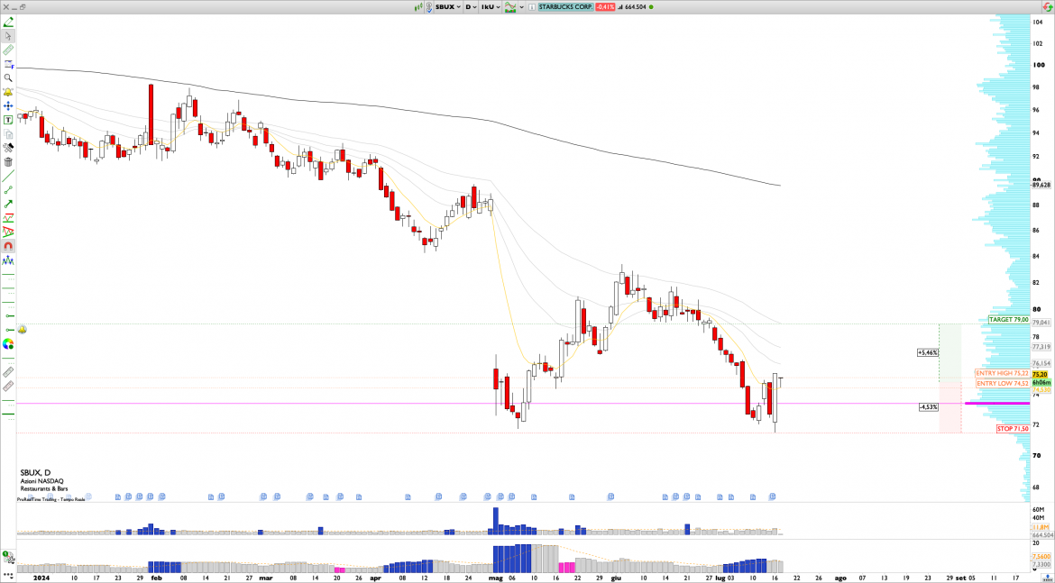Open the ENTRY HIGH 75,22 label
1055x583 pixels.
pyautogui.click(x=1002, y=373)
